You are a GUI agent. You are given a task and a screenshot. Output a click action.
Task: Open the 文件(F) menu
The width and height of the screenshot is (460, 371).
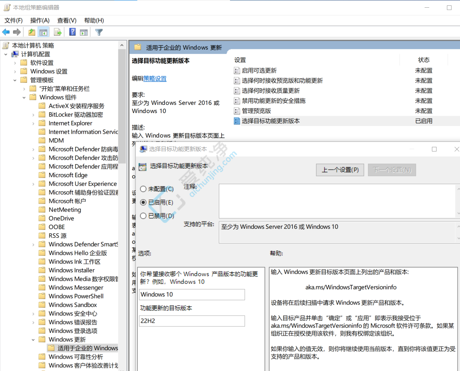tap(13, 20)
